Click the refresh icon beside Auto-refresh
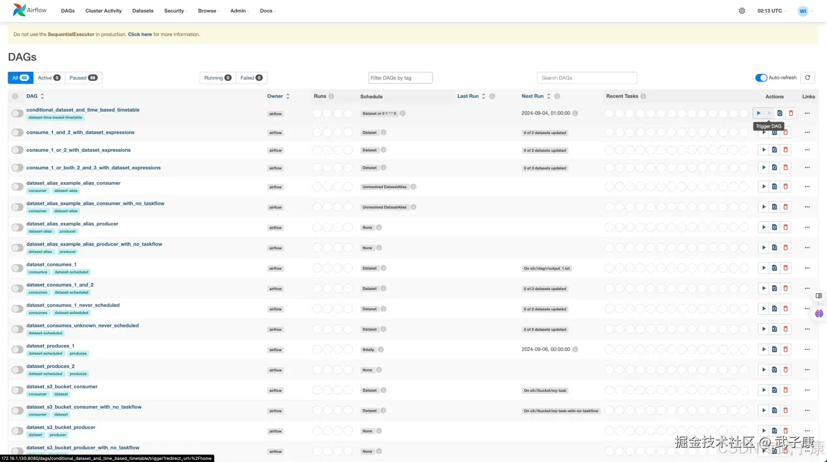827x462 pixels. tap(808, 77)
